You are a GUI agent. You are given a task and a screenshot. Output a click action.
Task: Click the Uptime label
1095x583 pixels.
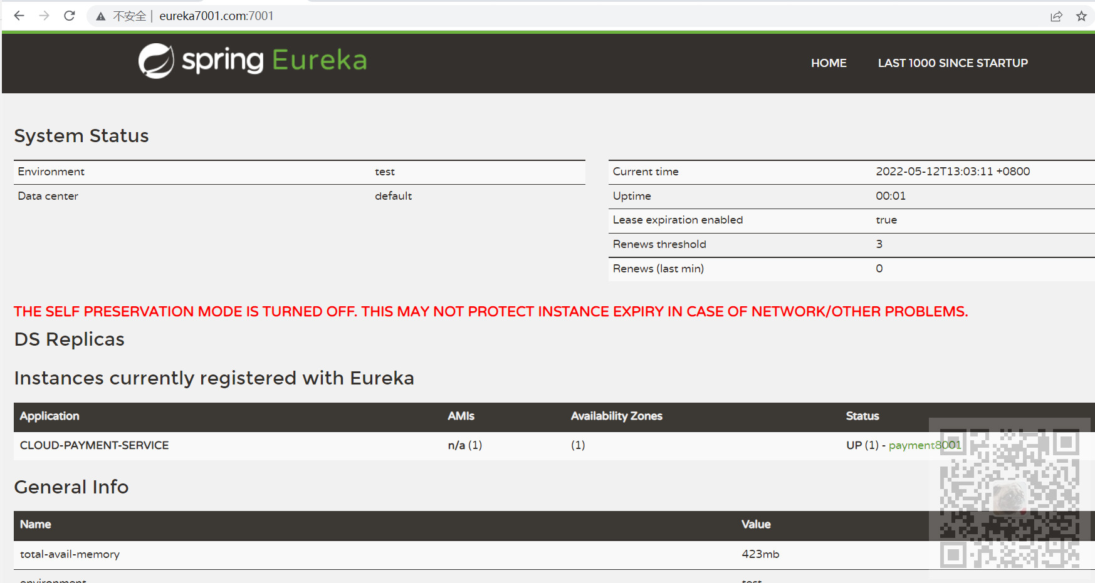(632, 196)
